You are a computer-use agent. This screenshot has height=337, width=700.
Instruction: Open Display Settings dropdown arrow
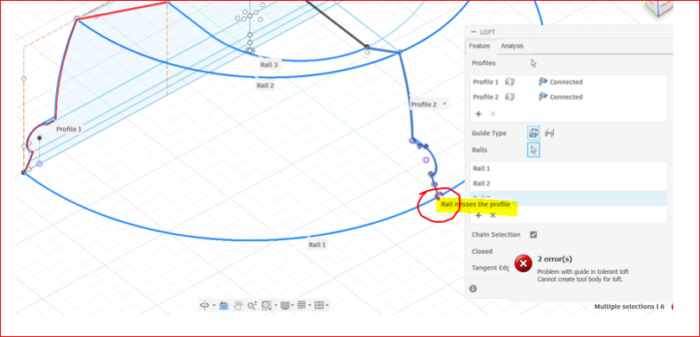(293, 305)
